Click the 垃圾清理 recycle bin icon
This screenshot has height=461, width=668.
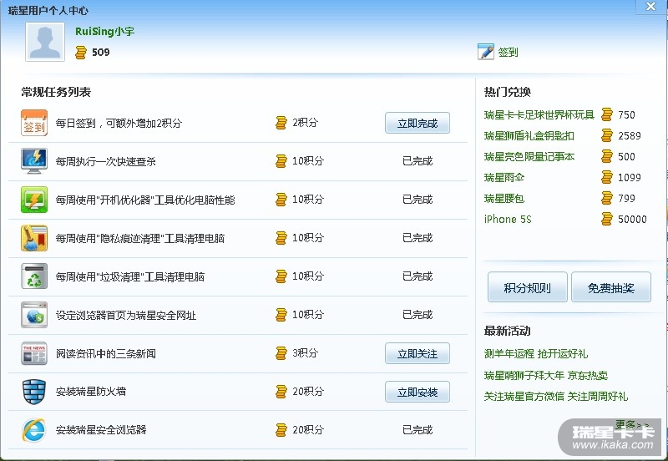pyautogui.click(x=34, y=276)
